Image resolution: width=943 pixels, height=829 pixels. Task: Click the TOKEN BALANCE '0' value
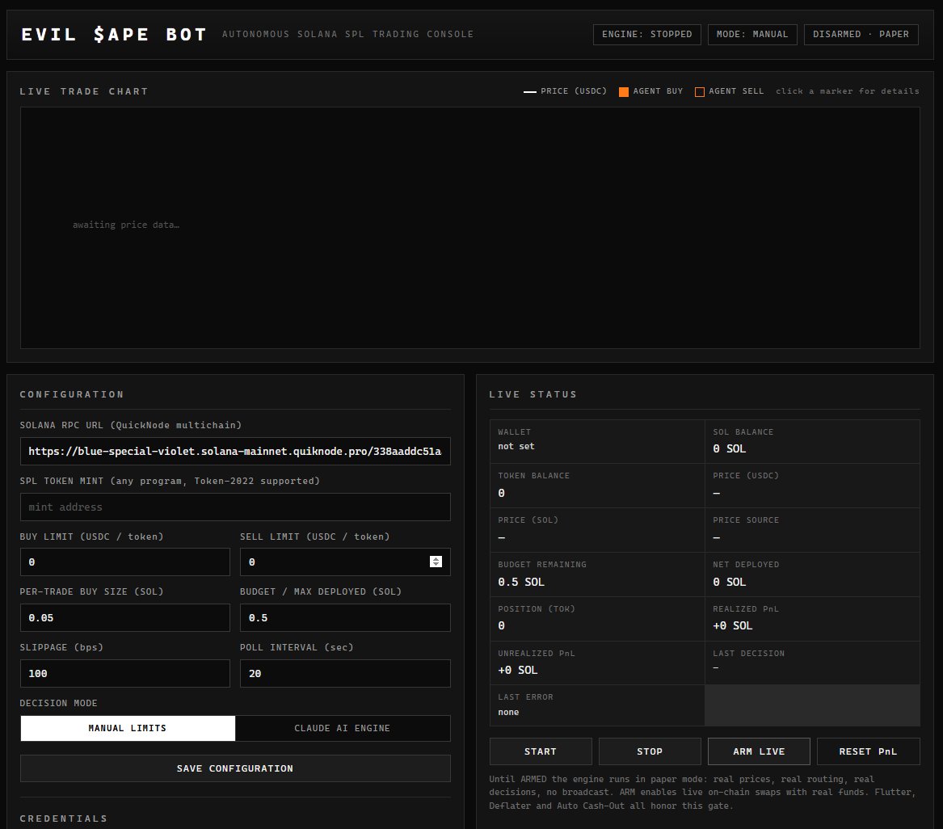point(501,493)
